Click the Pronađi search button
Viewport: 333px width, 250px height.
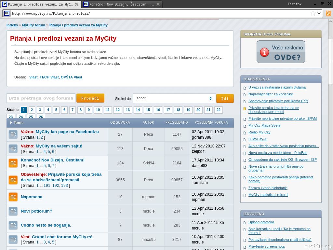pyautogui.click(x=90, y=98)
